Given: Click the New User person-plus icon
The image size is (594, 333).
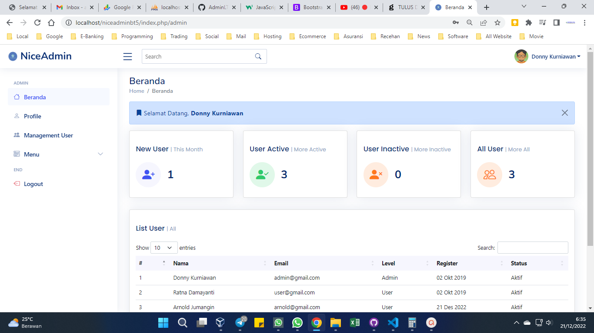Looking at the screenshot, I should click(x=148, y=175).
